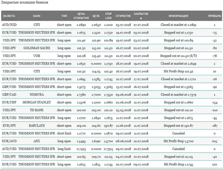Click profit value 205
Image resolution: width=223 pixels, height=169 pixels.
tap(215, 141)
